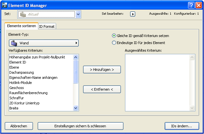
Task: Open help via the question mark button
Action: (x=191, y=5)
